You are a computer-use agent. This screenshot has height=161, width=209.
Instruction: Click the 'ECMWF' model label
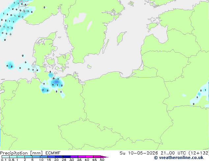coord(53,153)
